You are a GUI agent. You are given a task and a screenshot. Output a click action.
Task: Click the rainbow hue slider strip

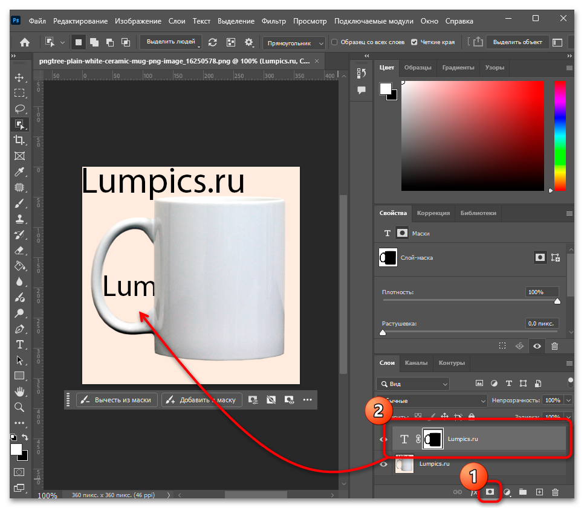click(x=560, y=136)
